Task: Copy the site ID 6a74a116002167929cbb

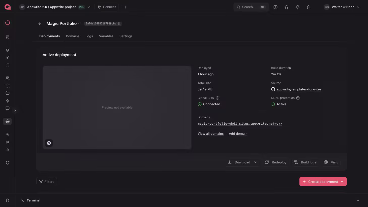Action: coord(119,24)
